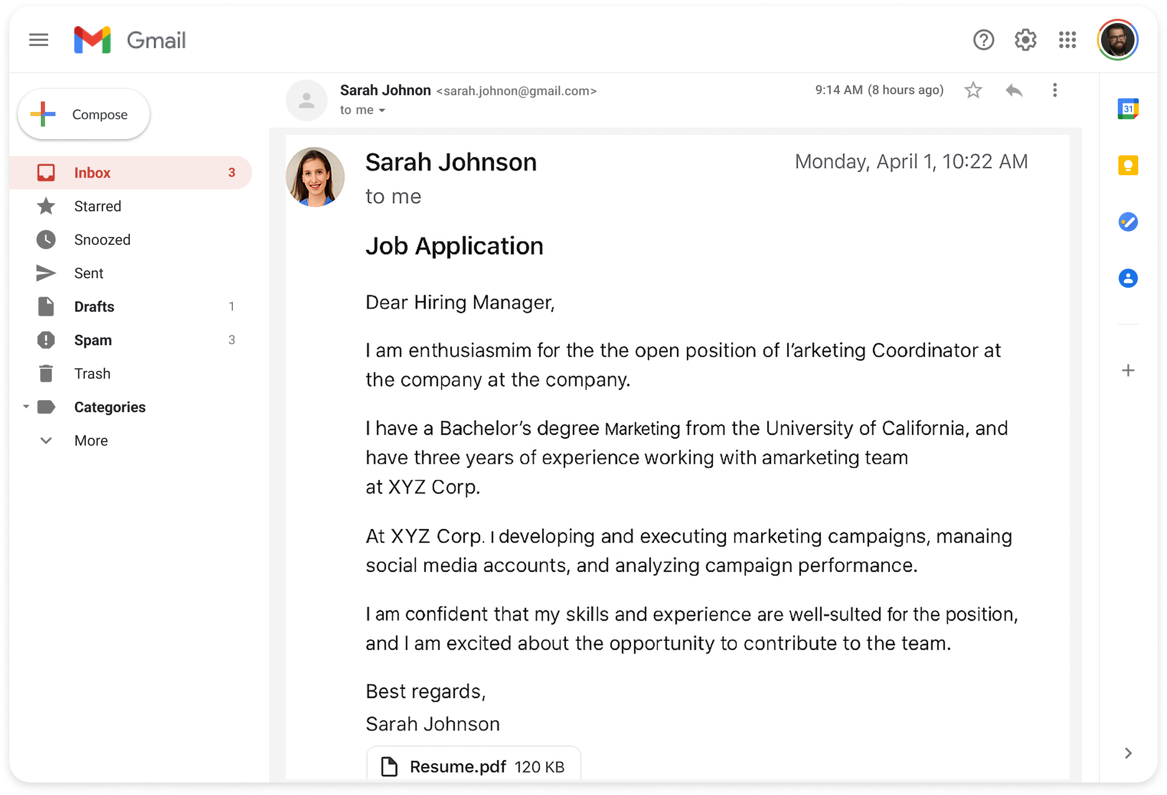1167x795 pixels.
Task: Click the Drafts document icon
Action: [46, 306]
